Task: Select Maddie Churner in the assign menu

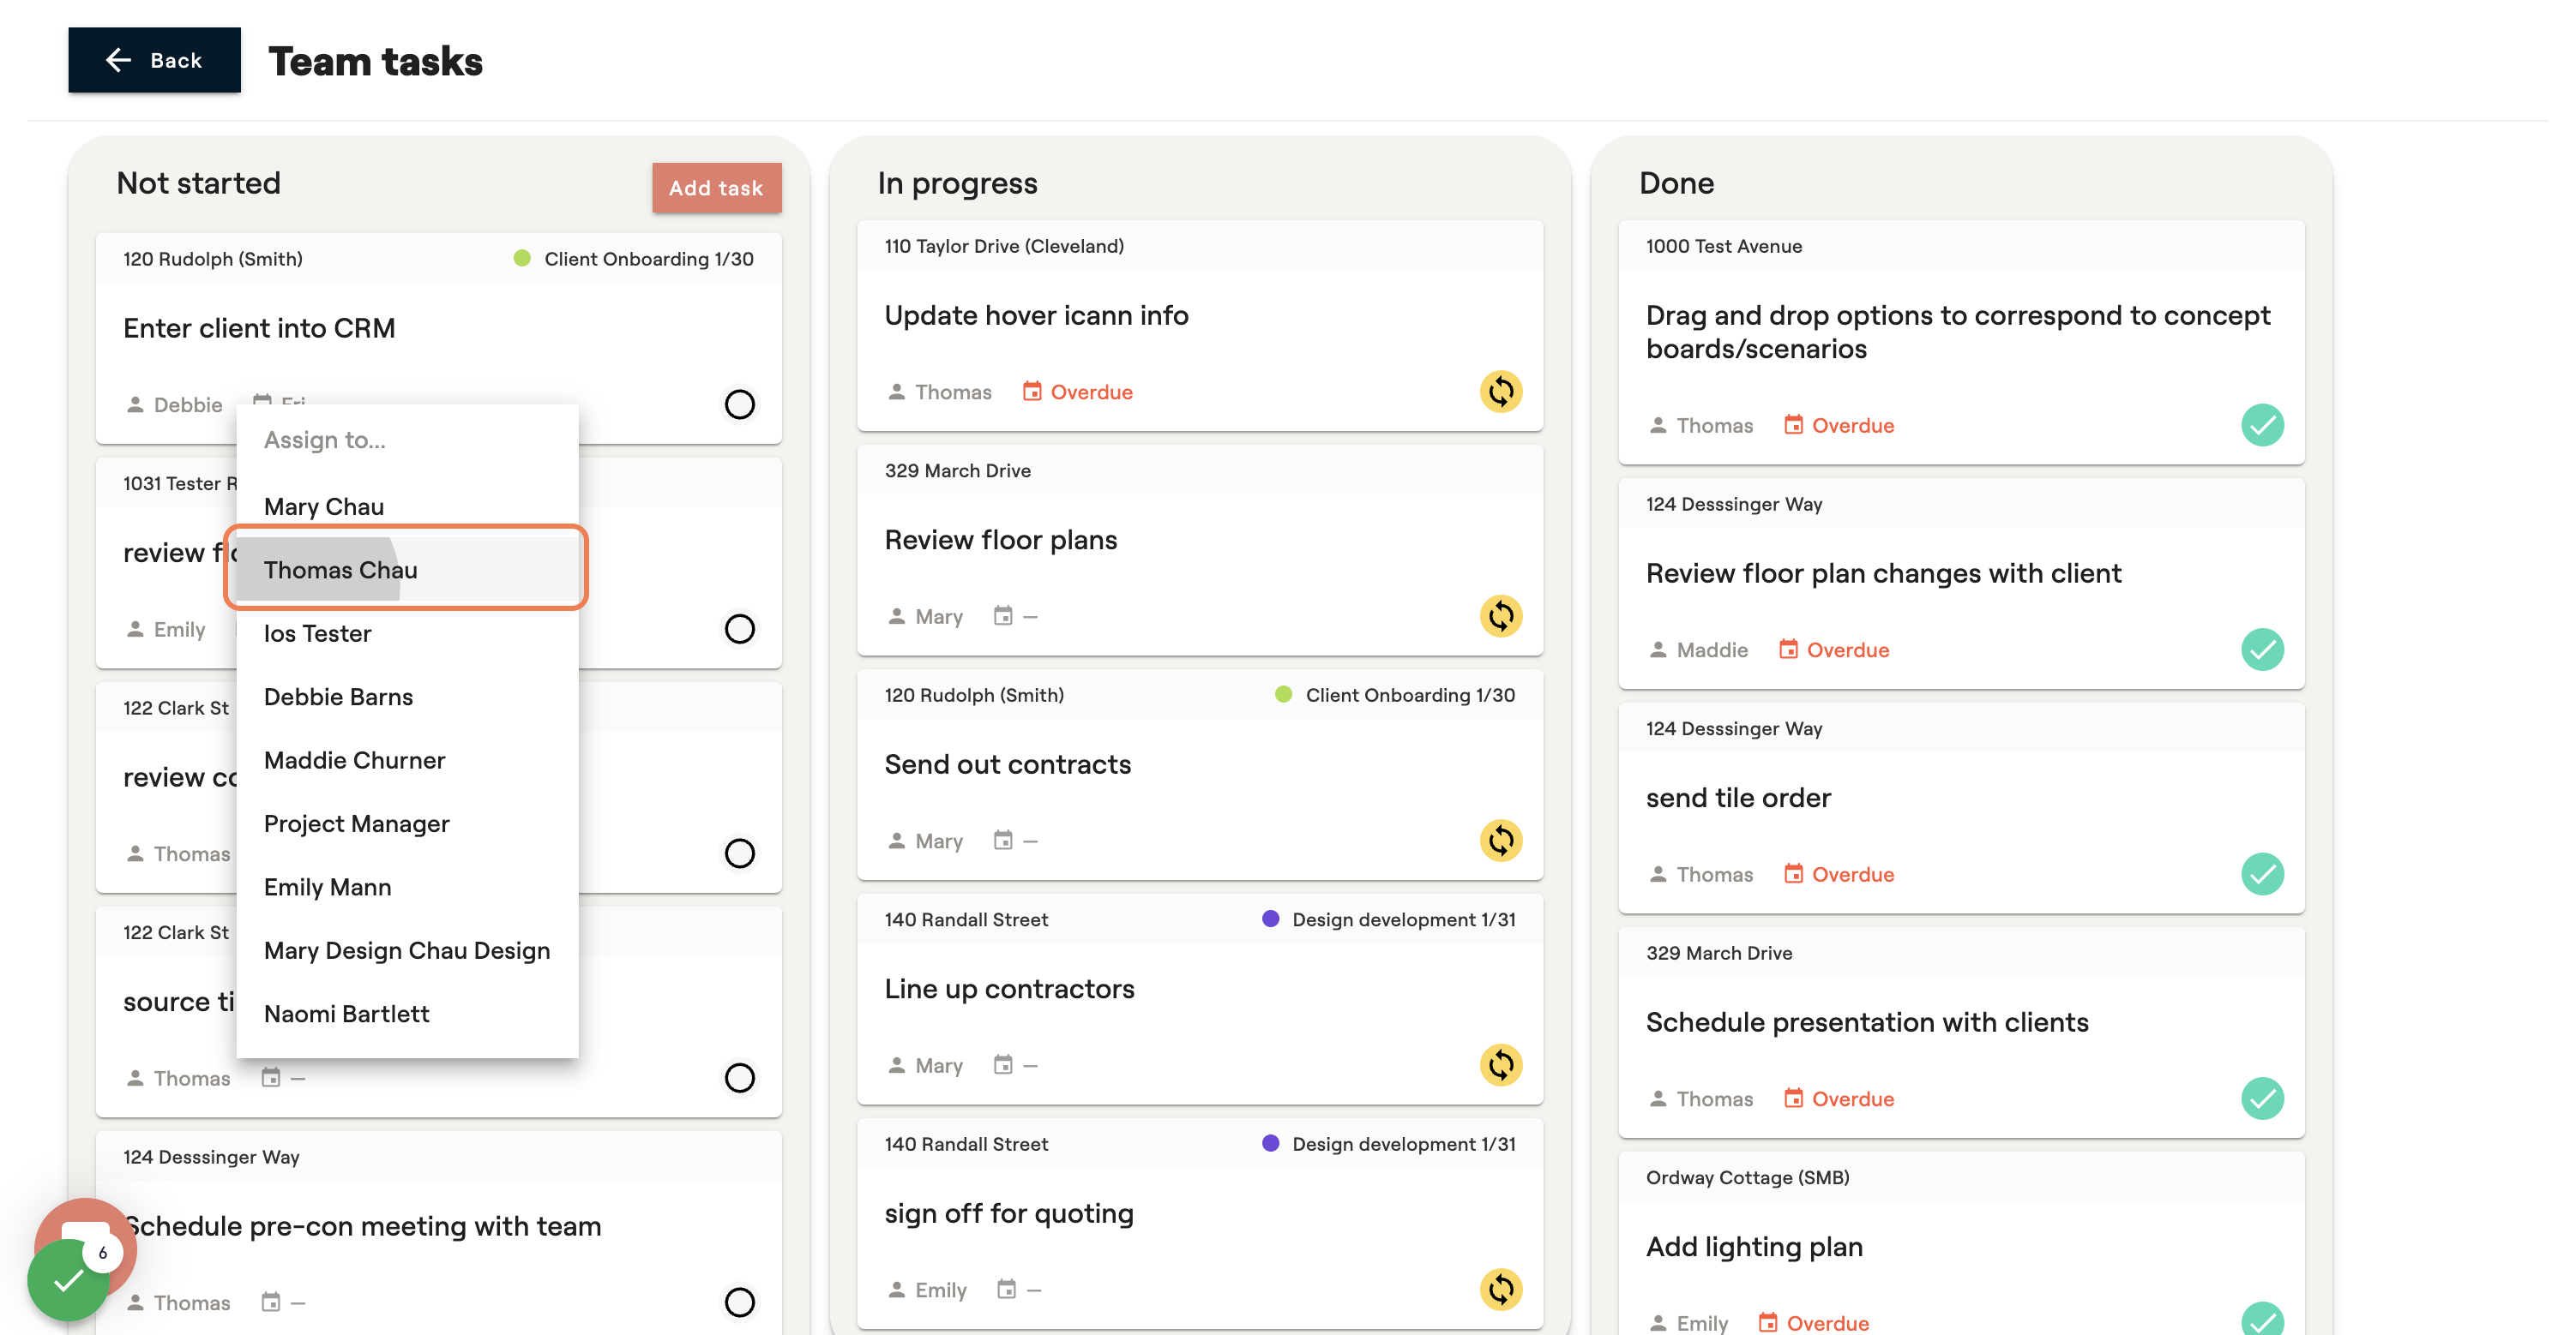Action: [x=407, y=760]
